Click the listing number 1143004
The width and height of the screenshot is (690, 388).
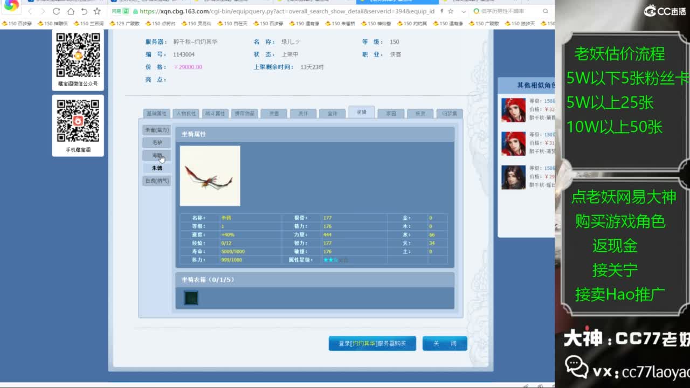point(184,54)
